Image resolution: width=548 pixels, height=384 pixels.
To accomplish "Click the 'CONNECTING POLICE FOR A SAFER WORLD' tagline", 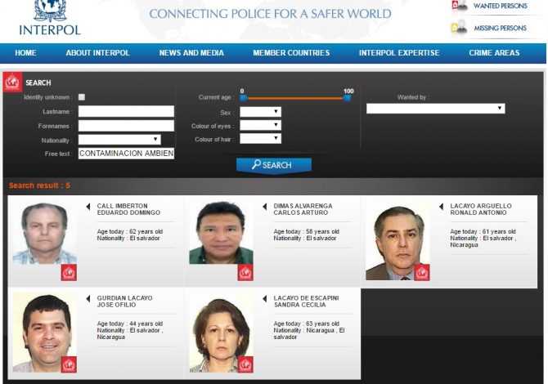I will [270, 14].
